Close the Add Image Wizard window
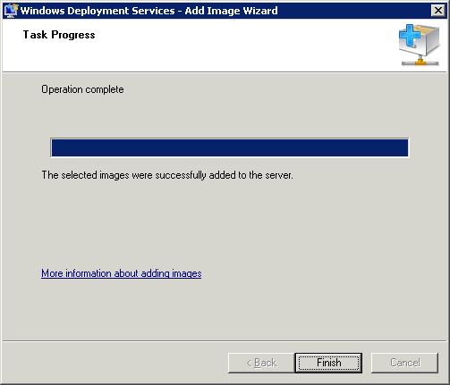 point(438,11)
